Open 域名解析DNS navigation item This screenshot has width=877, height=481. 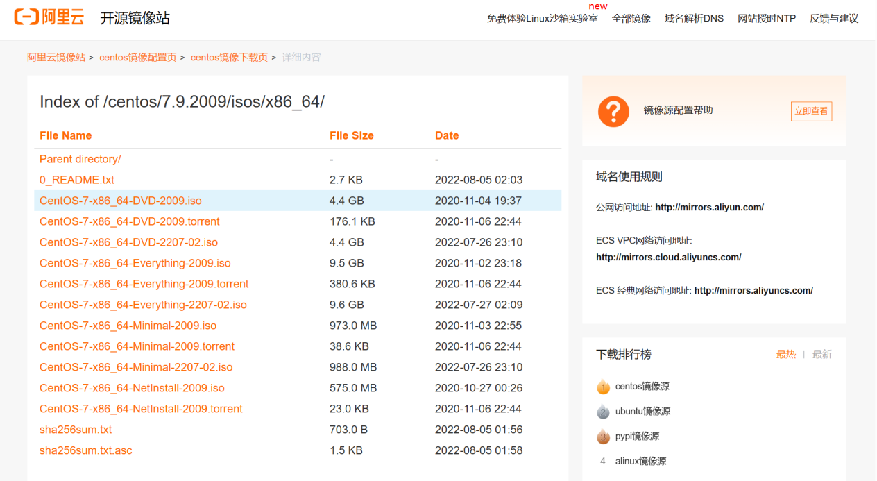694,19
